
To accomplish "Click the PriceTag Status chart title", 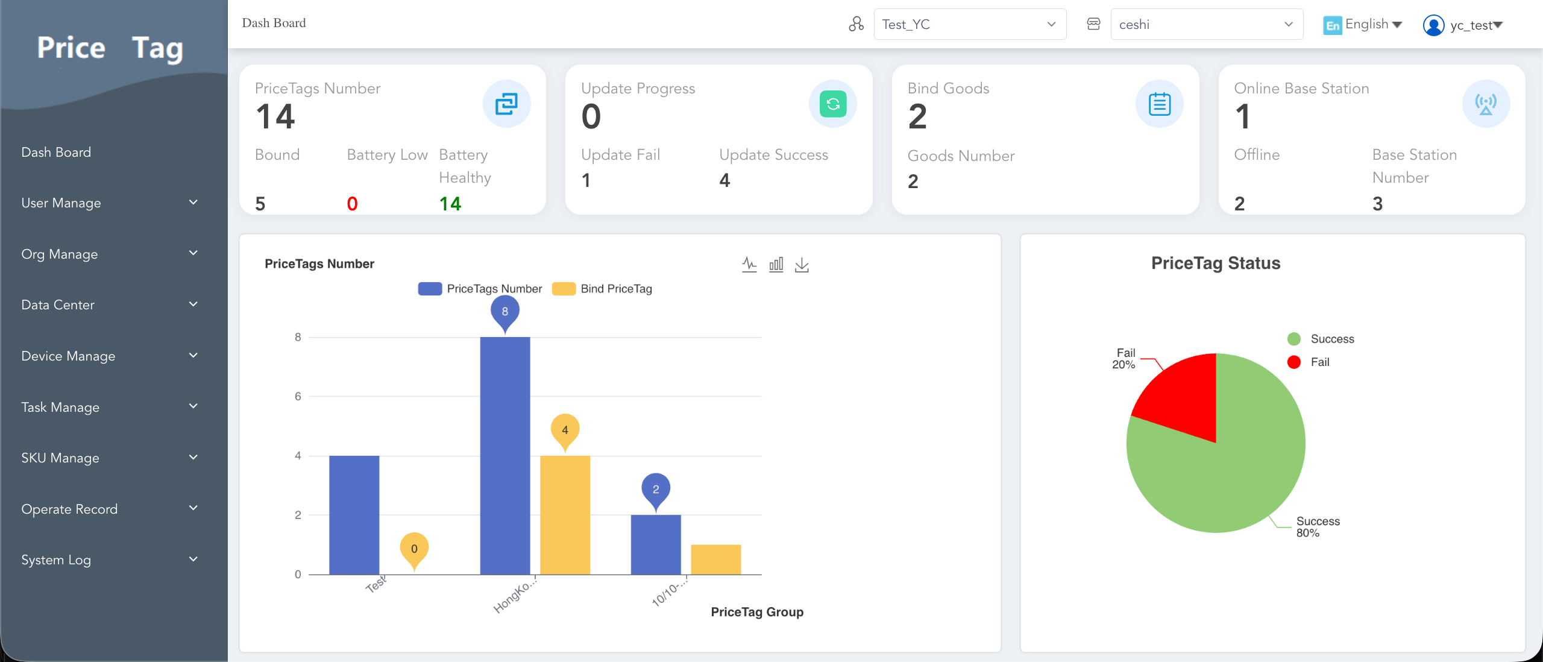I will tap(1216, 263).
